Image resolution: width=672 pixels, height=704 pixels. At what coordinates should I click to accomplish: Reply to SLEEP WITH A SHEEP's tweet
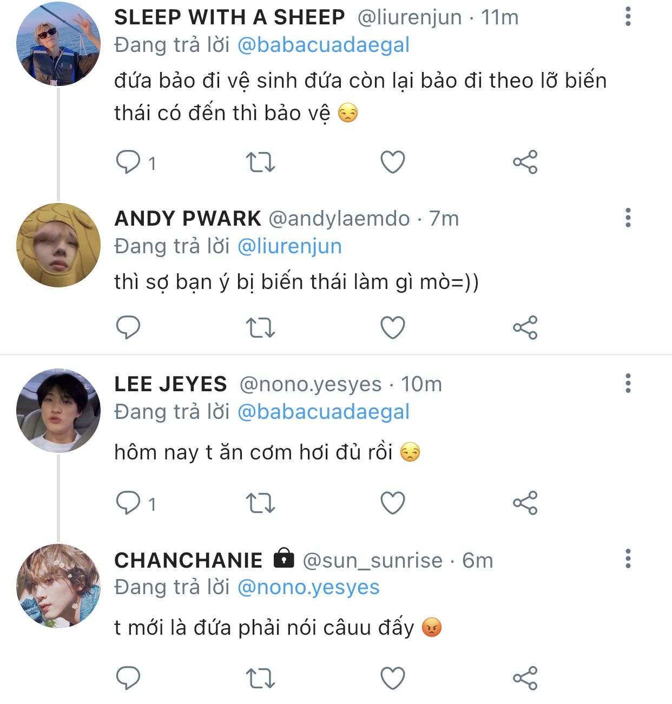[128, 162]
